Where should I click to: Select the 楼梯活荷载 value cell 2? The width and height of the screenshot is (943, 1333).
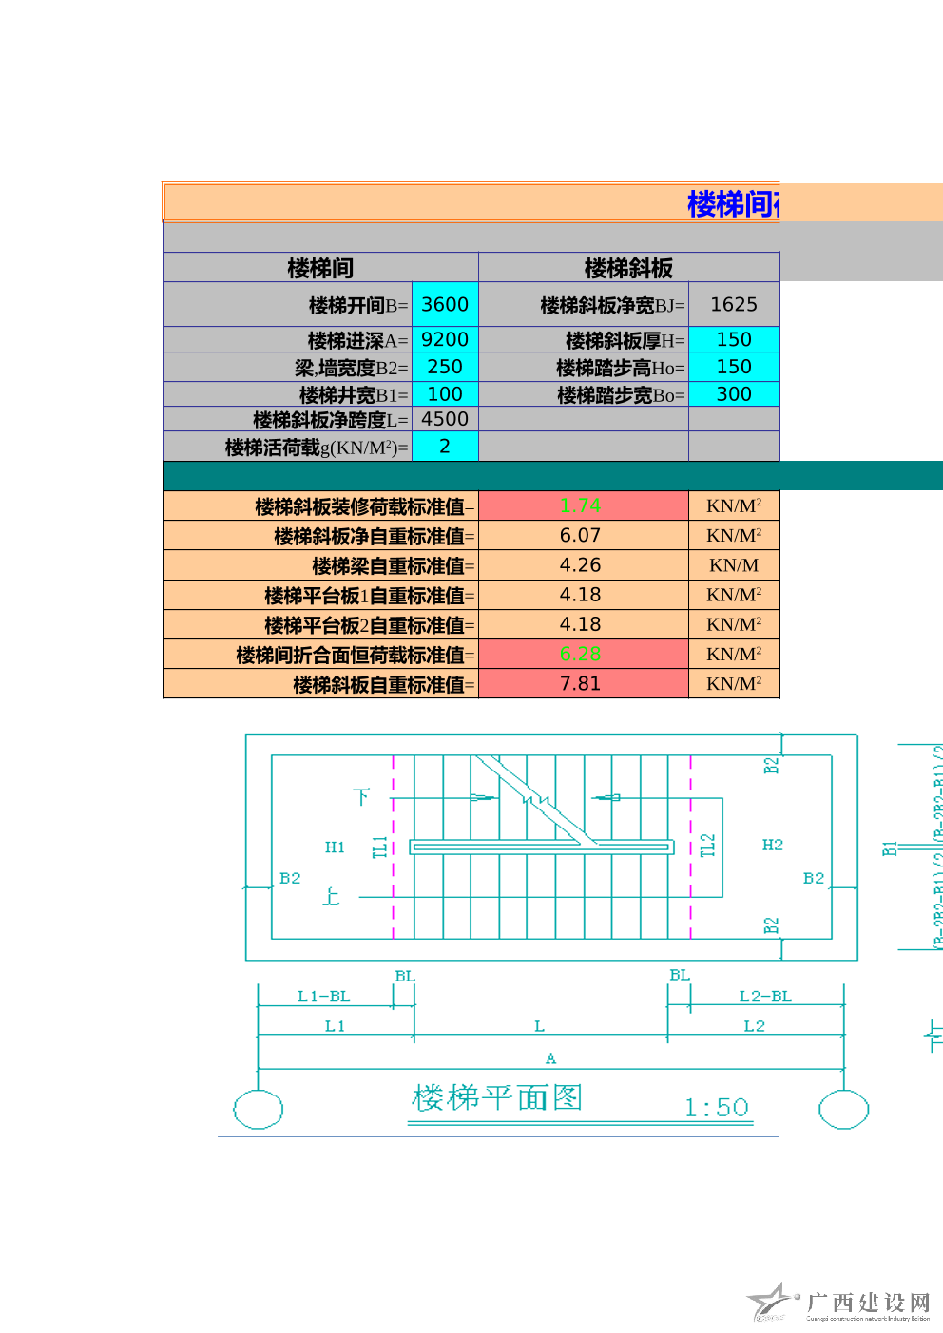click(x=445, y=447)
